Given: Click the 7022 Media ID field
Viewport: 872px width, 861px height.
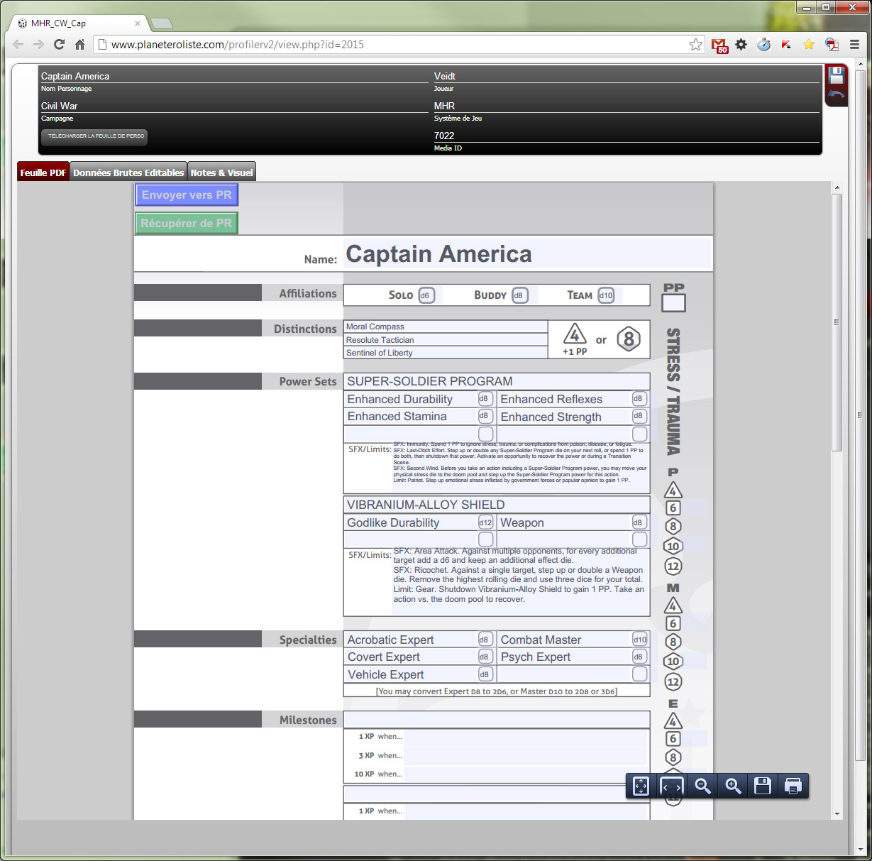Looking at the screenshot, I should coord(627,136).
